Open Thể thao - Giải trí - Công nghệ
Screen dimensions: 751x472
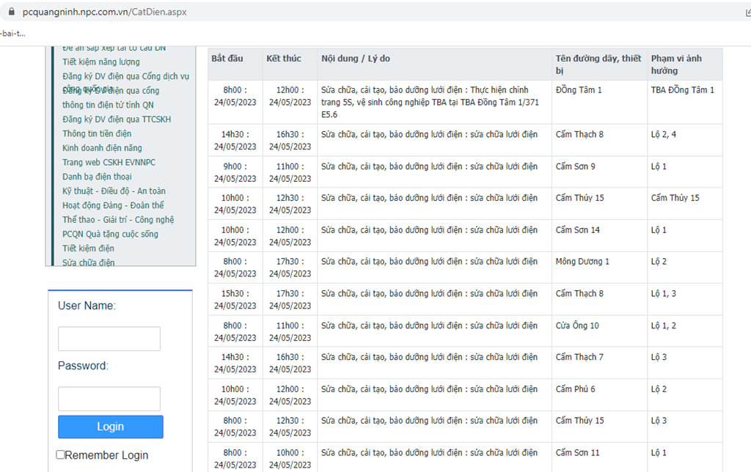pos(118,220)
